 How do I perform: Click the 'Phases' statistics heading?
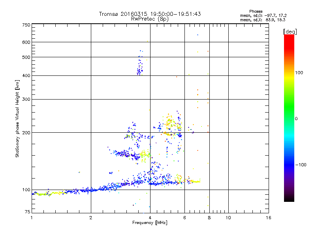click(256, 11)
